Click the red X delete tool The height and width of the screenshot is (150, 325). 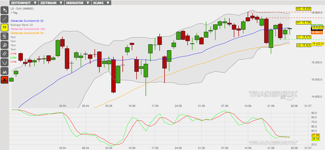pos(5,80)
